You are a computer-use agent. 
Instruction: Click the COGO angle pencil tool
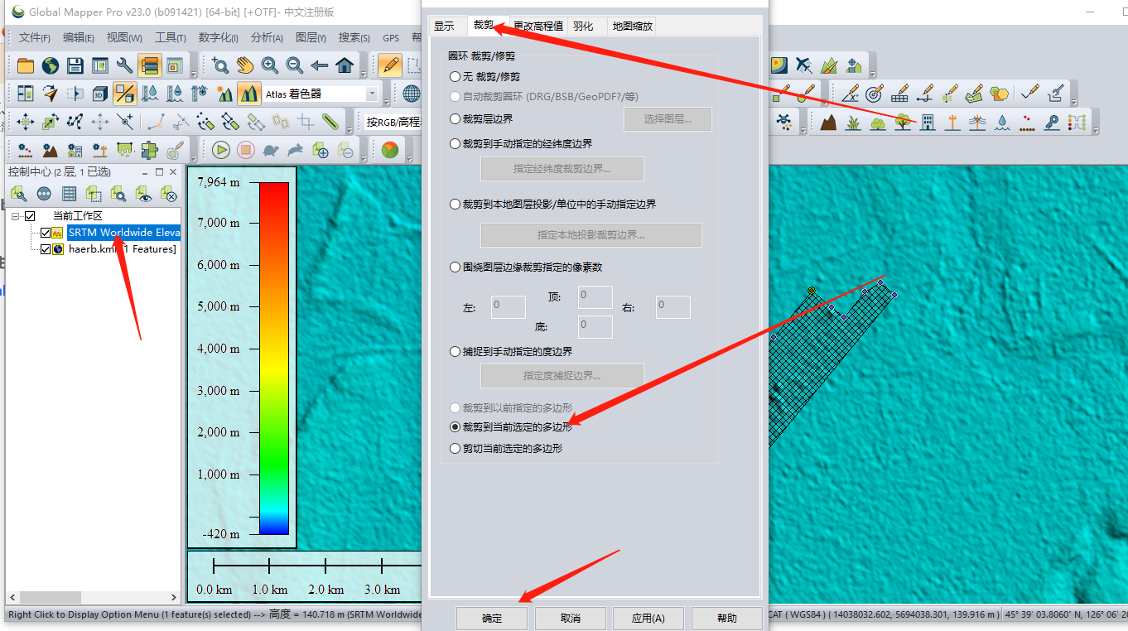pos(850,94)
